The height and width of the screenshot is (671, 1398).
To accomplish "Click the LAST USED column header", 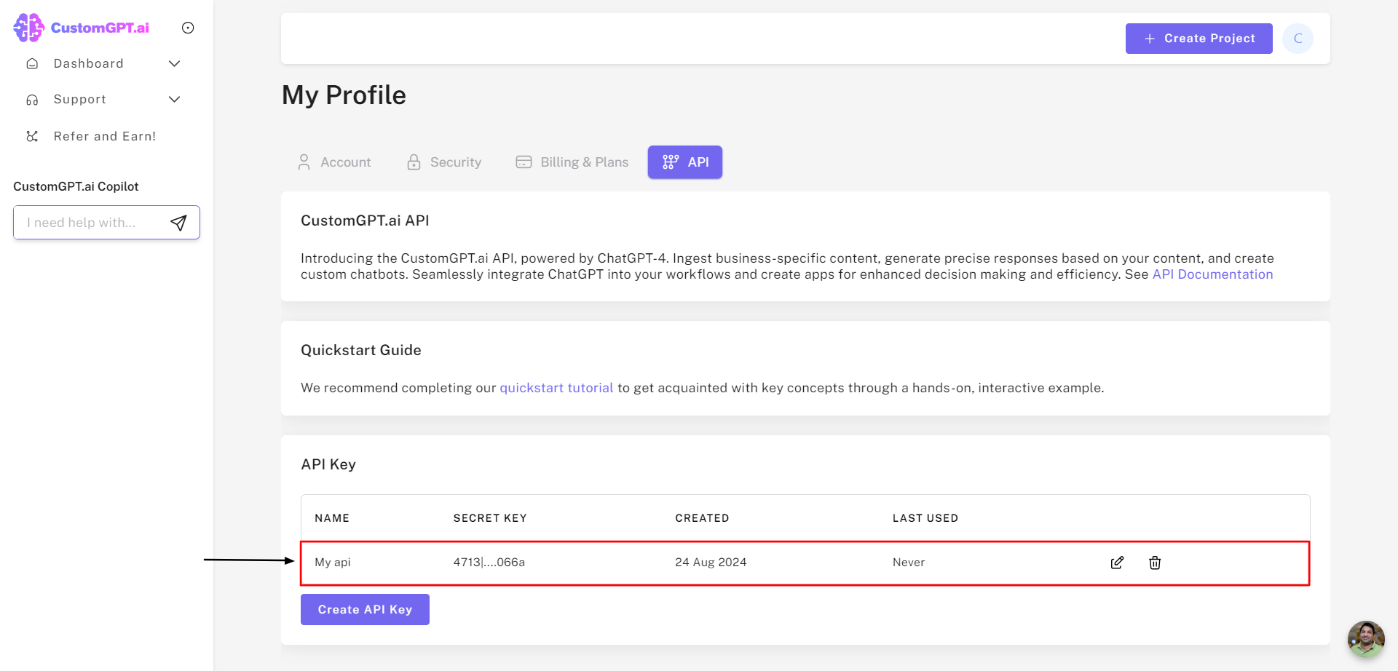I will [x=925, y=518].
